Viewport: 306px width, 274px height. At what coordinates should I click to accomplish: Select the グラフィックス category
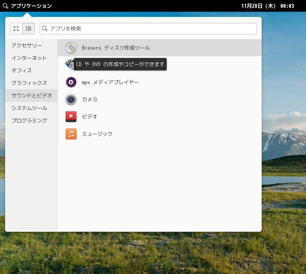(31, 83)
